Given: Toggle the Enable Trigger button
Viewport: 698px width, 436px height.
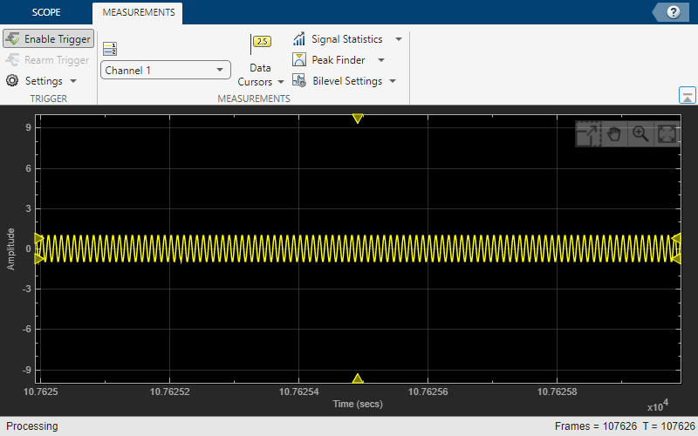Looking at the screenshot, I should coord(48,39).
